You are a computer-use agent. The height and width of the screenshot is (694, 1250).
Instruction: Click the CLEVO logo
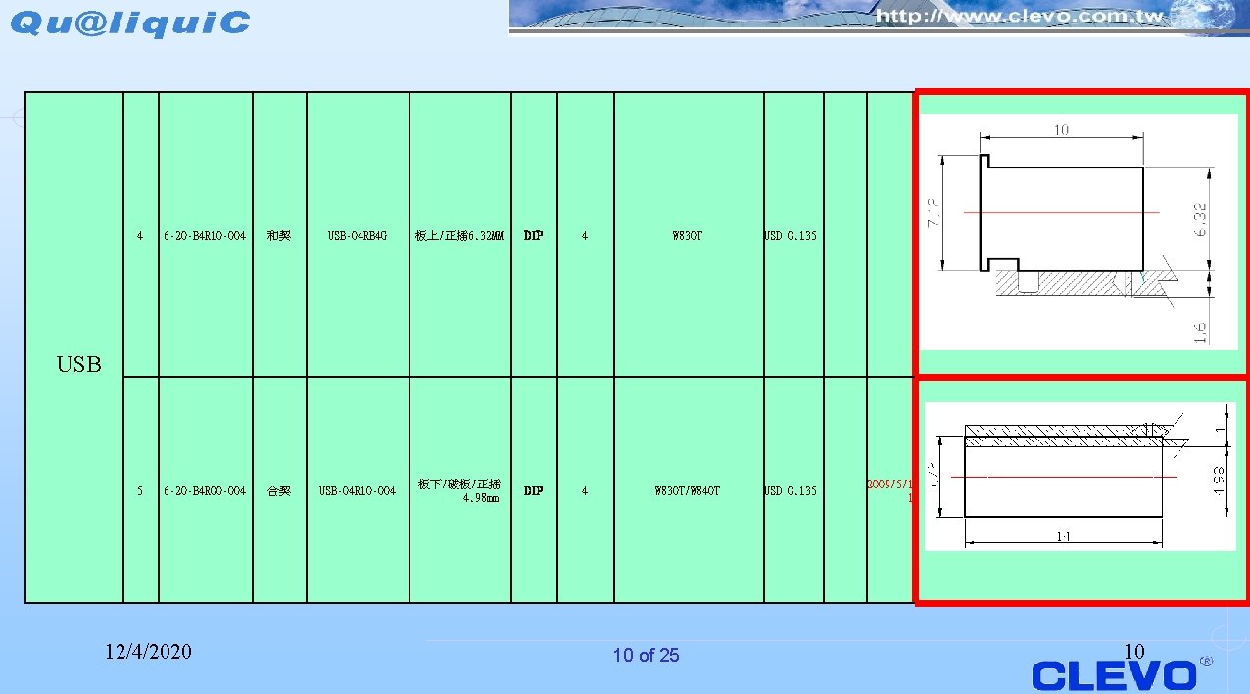pyautogui.click(x=1114, y=675)
